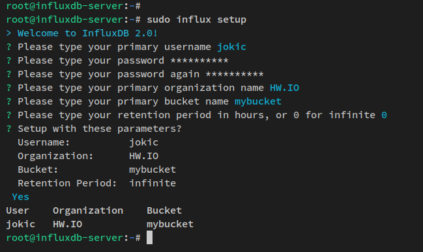
Task: Click the 'mybucket' value beside the 'Bucket:' label
Action: coord(153,170)
